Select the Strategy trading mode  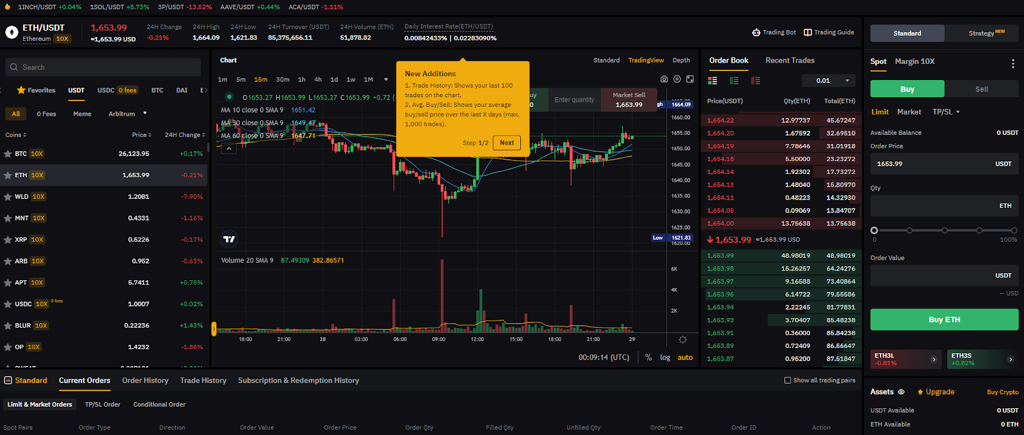[982, 33]
